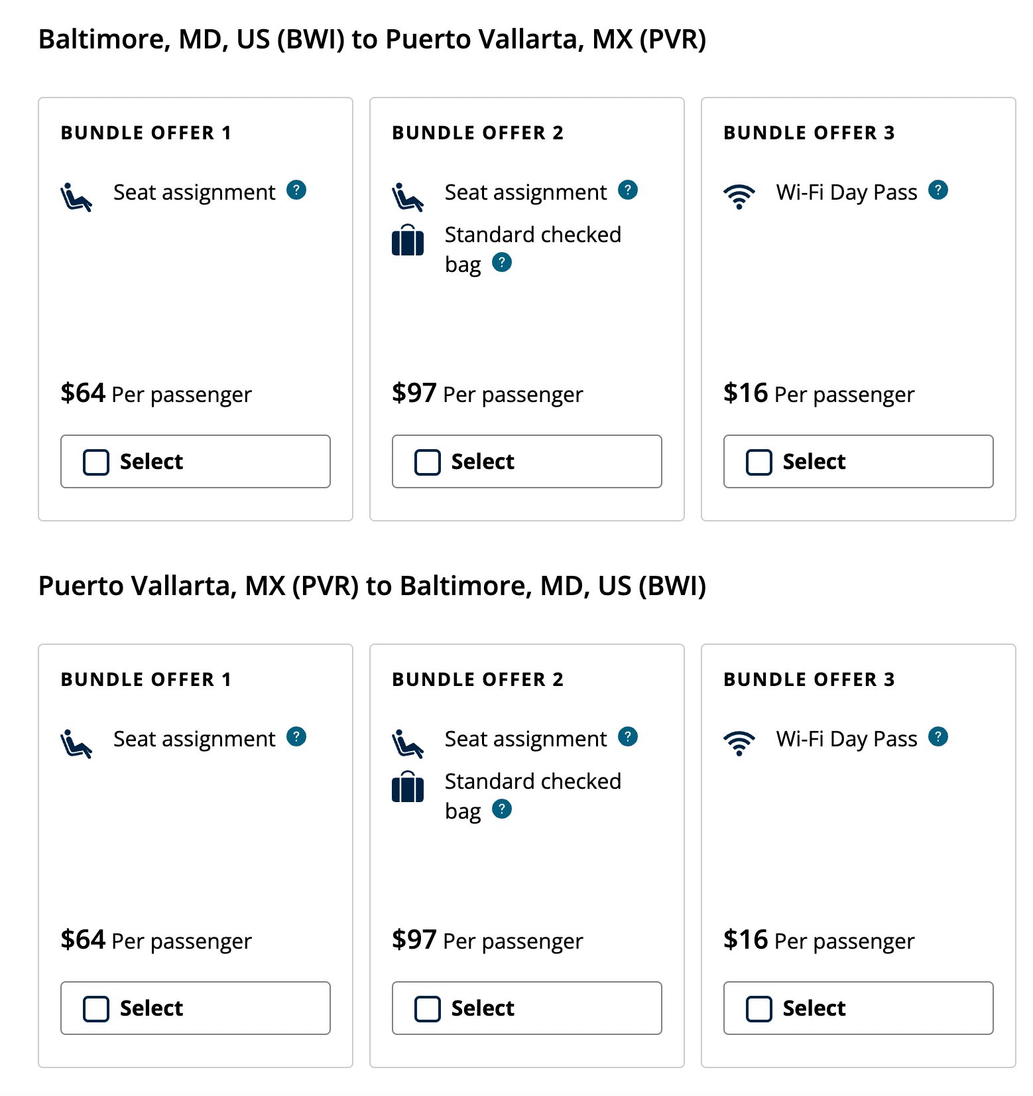
Task: Check Select box for return Bundle Offer 2
Action: pyautogui.click(x=428, y=1009)
